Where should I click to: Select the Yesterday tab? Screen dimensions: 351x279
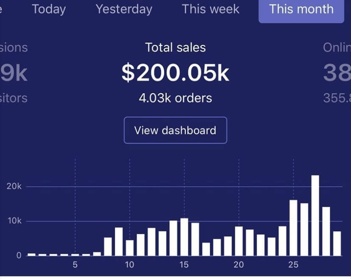[x=124, y=9]
